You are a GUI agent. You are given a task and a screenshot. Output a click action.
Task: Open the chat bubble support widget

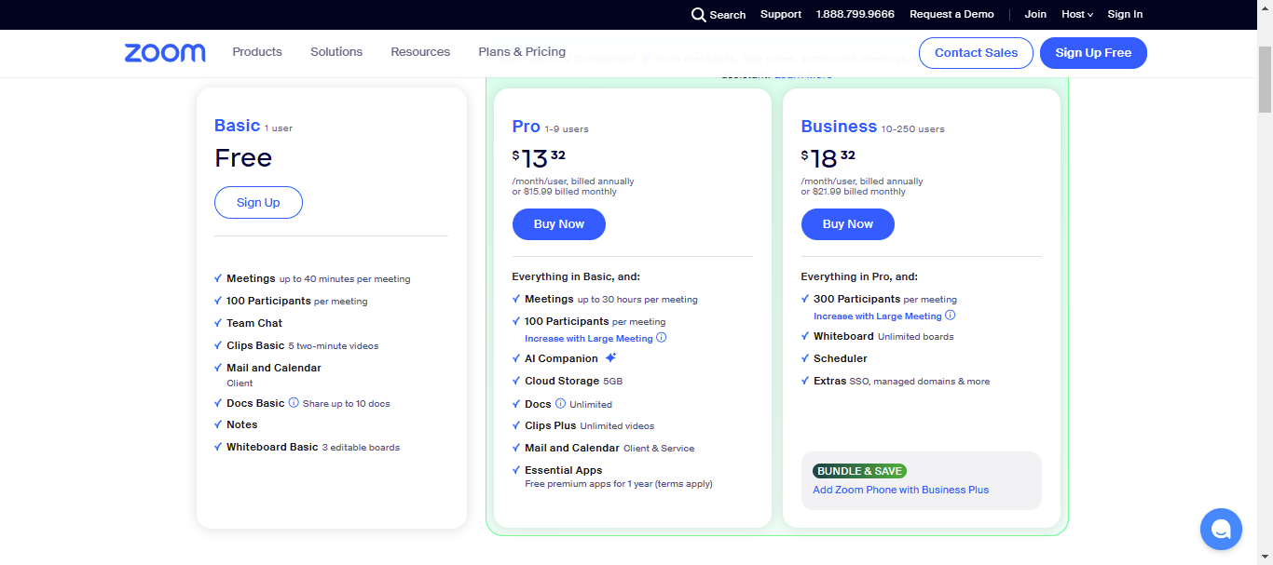1221,529
